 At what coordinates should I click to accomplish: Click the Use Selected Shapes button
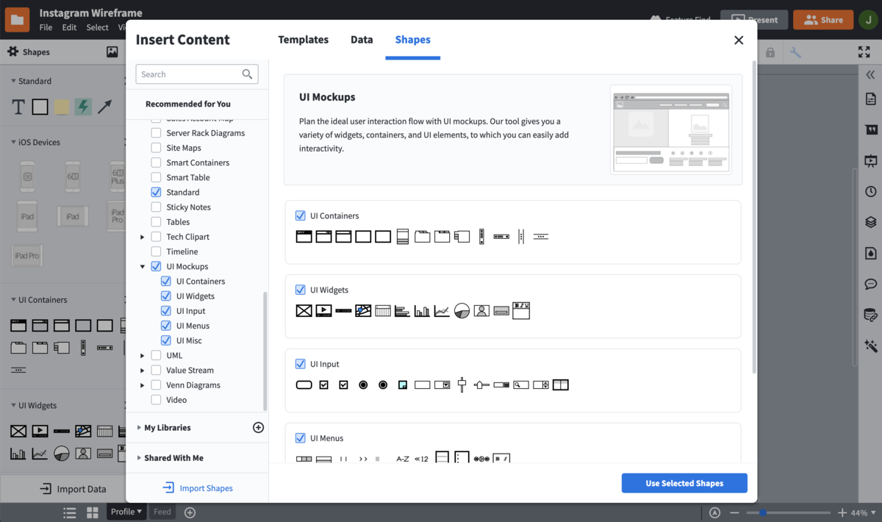(684, 483)
